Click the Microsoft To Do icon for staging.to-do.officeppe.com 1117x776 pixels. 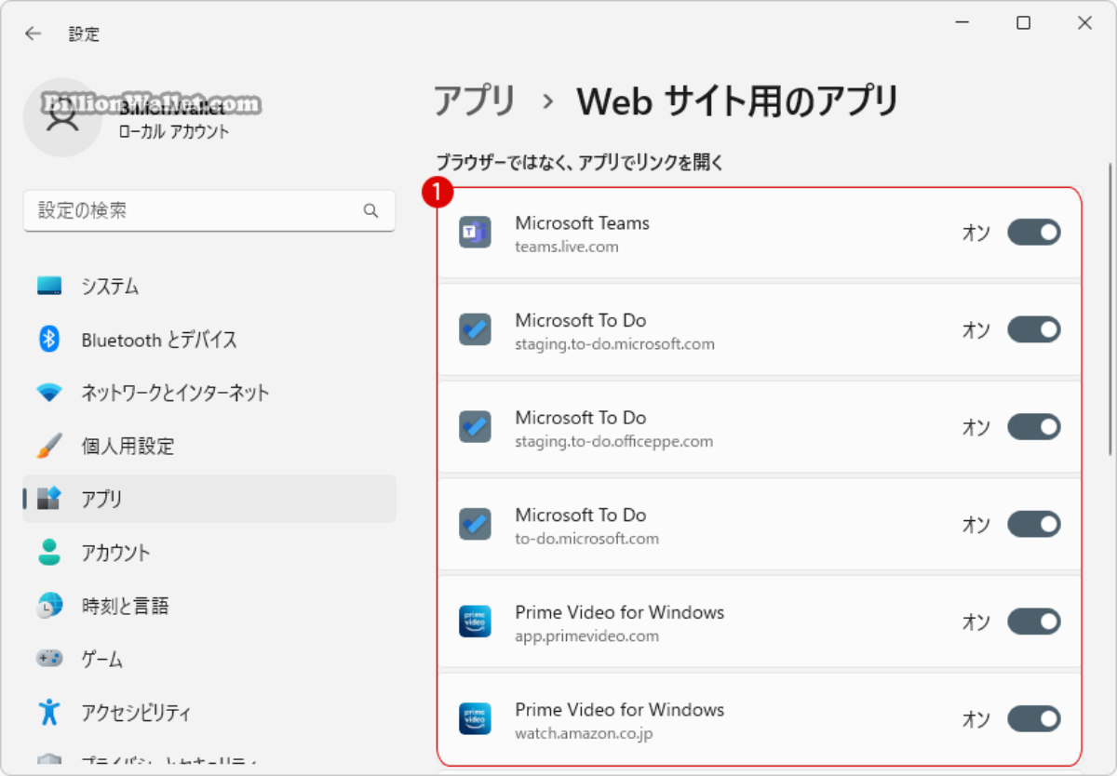(x=475, y=427)
